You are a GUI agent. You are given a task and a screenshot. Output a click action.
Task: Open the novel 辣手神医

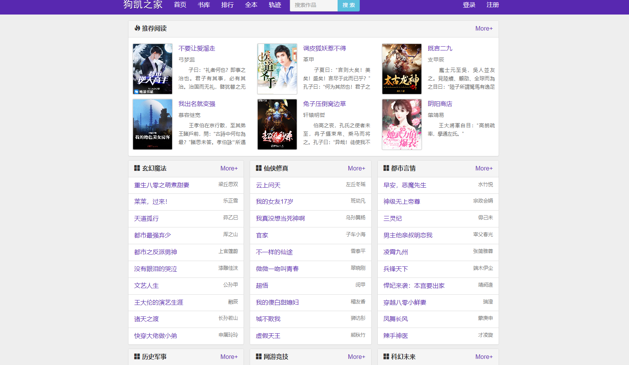click(396, 336)
